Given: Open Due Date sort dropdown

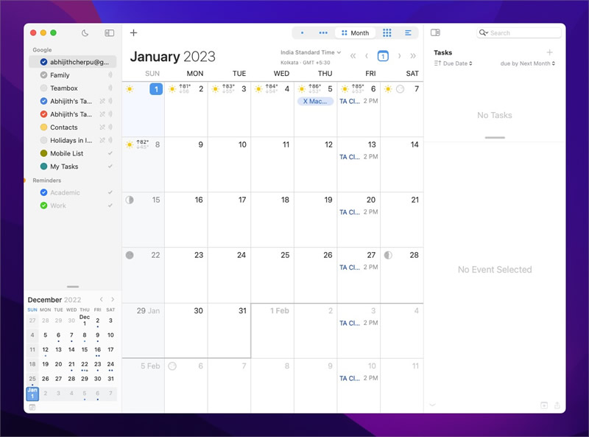Looking at the screenshot, I should tap(453, 63).
